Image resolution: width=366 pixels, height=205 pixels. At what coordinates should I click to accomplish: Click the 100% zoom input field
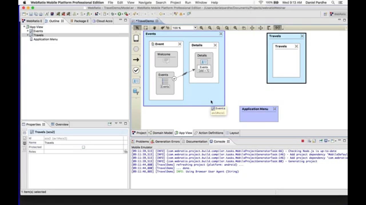click(x=183, y=28)
